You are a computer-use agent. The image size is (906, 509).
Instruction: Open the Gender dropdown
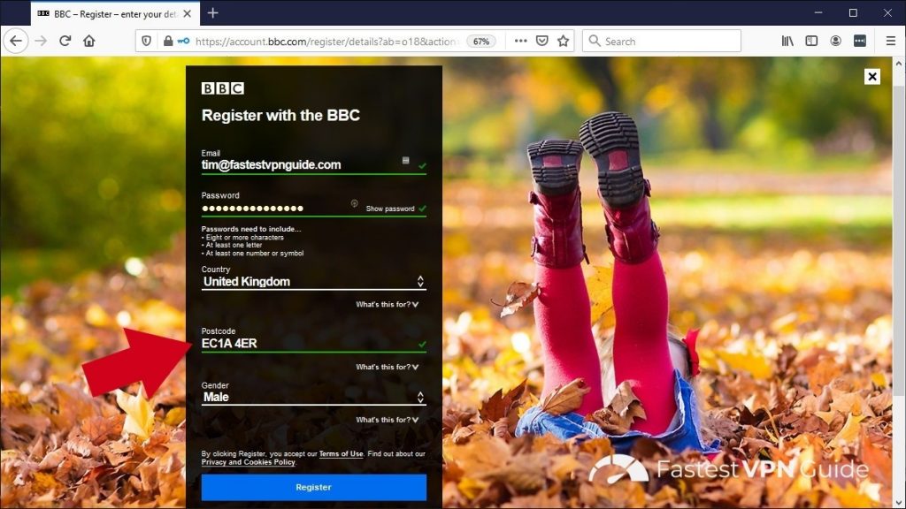click(x=314, y=397)
